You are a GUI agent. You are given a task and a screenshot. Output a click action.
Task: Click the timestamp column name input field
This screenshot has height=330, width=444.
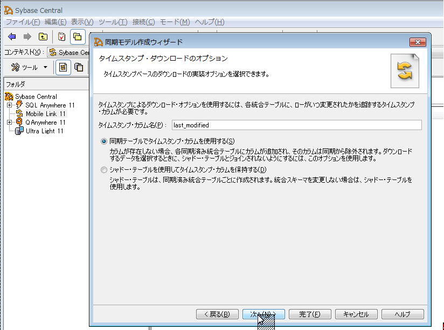296,125
